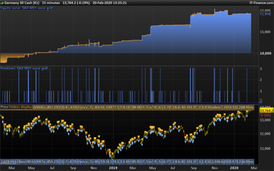Click the 1 label on the positions axis
The height and width of the screenshot is (171, 274).
coord(261,91)
